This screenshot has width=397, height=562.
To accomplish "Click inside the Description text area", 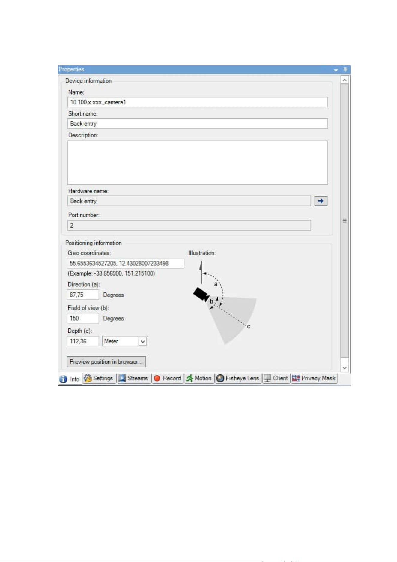I will [x=198, y=163].
